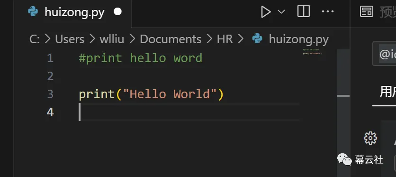Open the More Actions ellipsis menu
The height and width of the screenshot is (177, 396).
[x=328, y=12]
